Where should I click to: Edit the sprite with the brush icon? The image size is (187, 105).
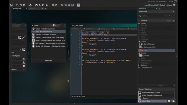[x=23, y=38]
